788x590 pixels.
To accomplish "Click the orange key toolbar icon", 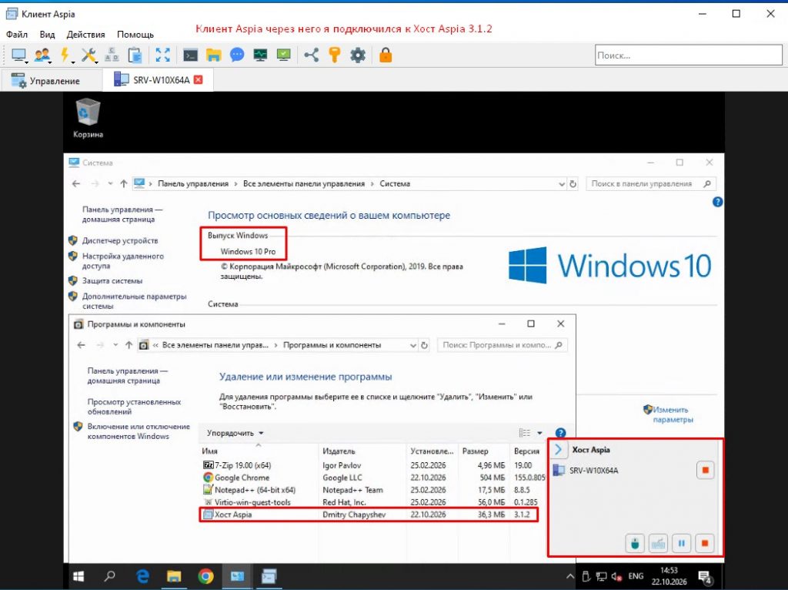I will [334, 55].
